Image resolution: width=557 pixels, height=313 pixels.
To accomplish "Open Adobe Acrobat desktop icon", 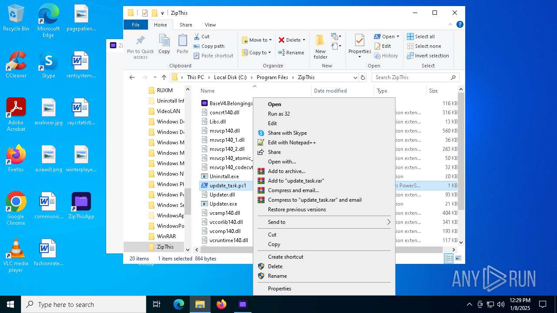I will pyautogui.click(x=16, y=115).
